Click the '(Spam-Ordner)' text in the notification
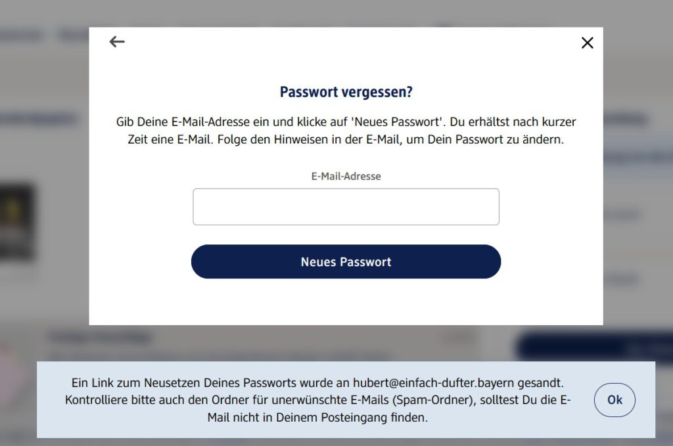The width and height of the screenshot is (673, 446). click(x=432, y=399)
